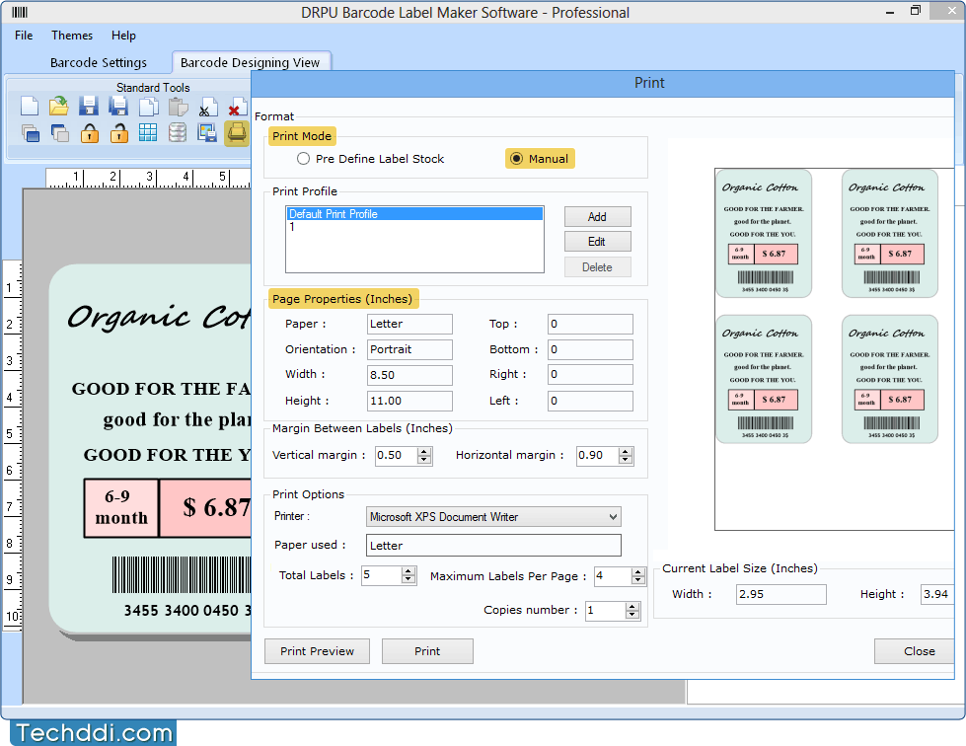Select profile '1' in Print Profile list
Image resolution: width=966 pixels, height=746 pixels.
[x=414, y=227]
